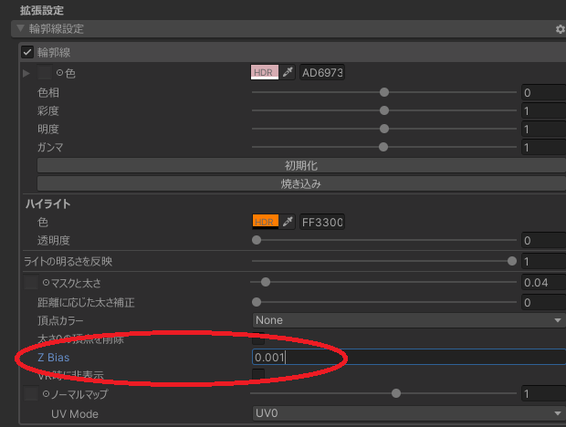Click the ガンマ value field
This screenshot has height=427, width=566.
[x=543, y=147]
